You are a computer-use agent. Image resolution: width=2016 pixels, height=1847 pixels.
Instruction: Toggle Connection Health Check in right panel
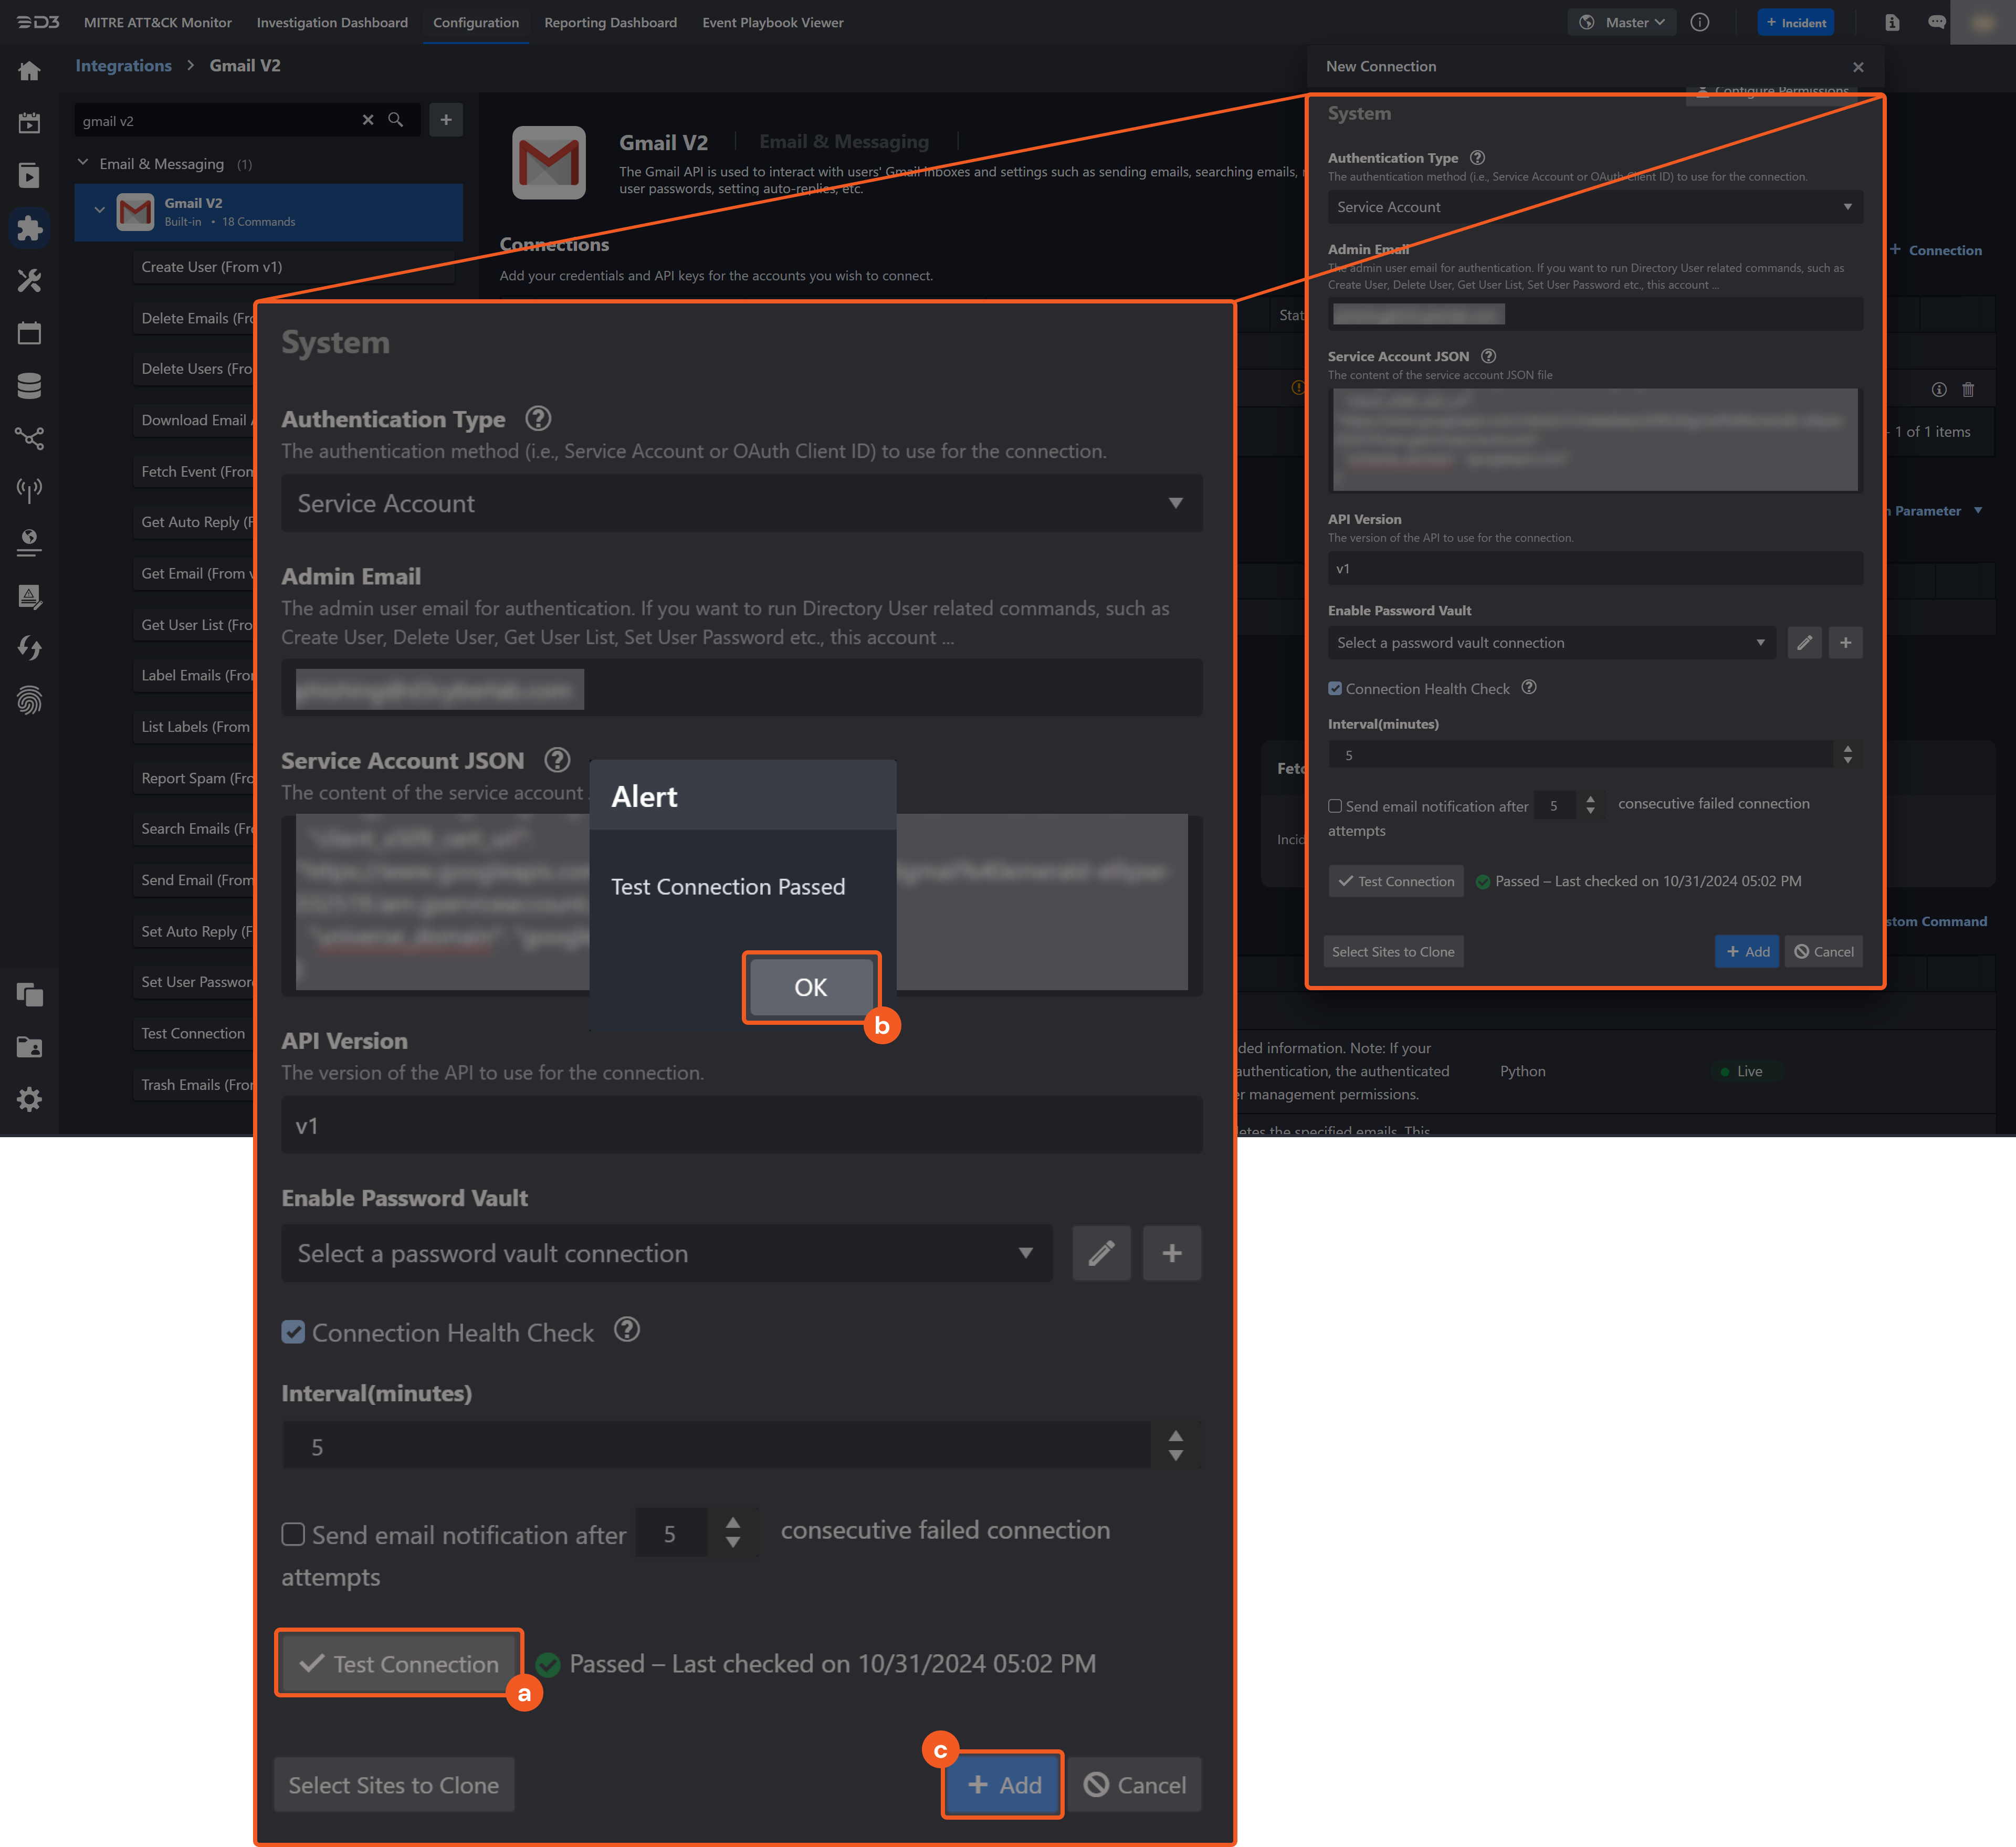click(1335, 688)
